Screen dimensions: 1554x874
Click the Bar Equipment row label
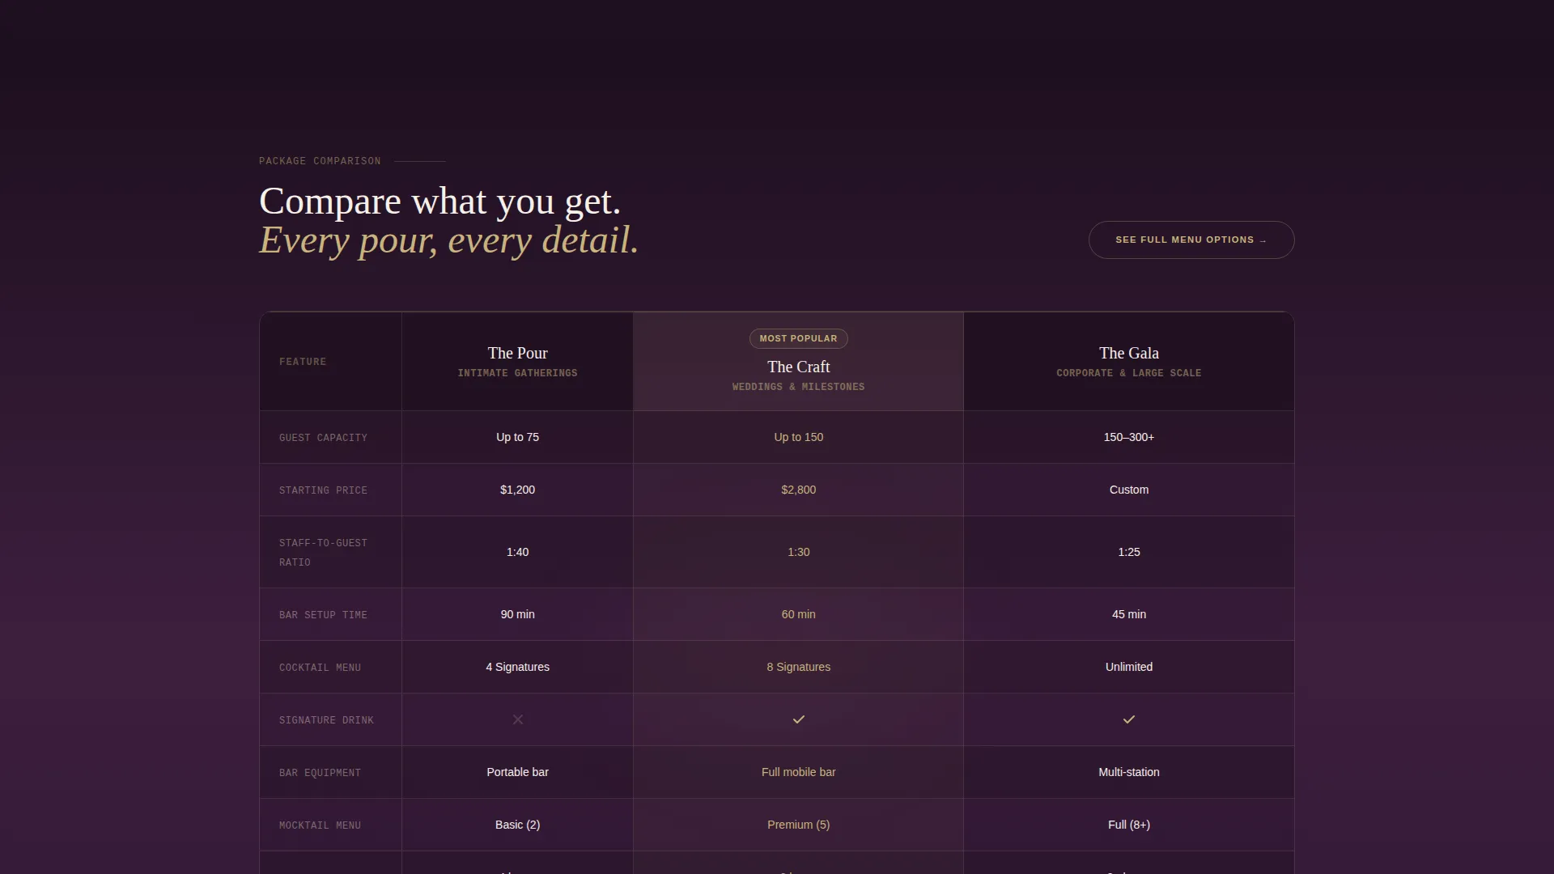click(x=320, y=773)
